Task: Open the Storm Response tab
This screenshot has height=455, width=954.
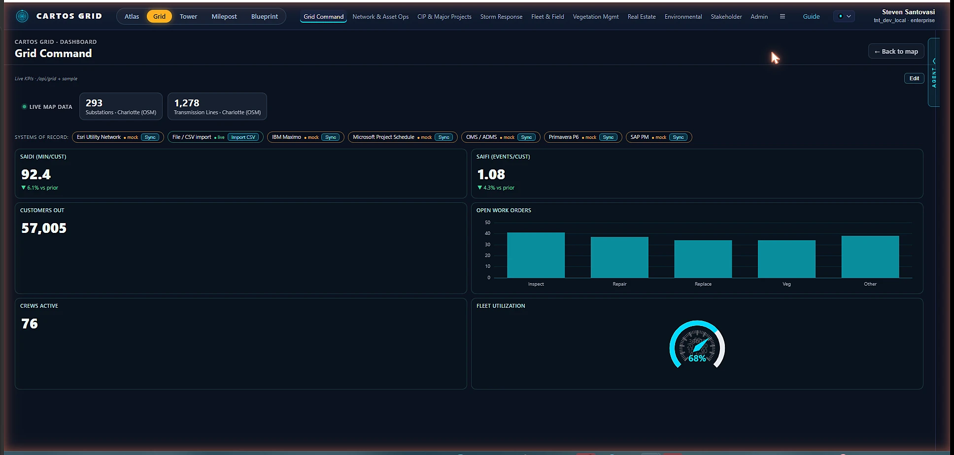Action: tap(501, 17)
